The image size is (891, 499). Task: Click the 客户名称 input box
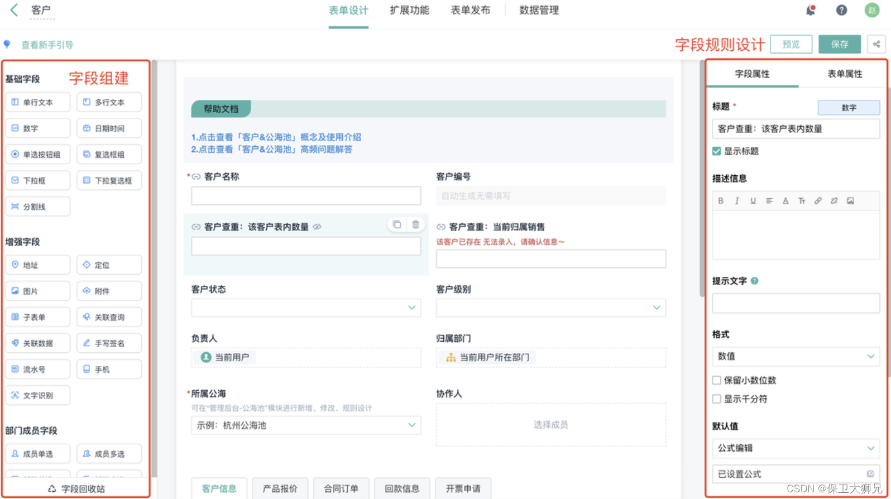click(x=306, y=196)
